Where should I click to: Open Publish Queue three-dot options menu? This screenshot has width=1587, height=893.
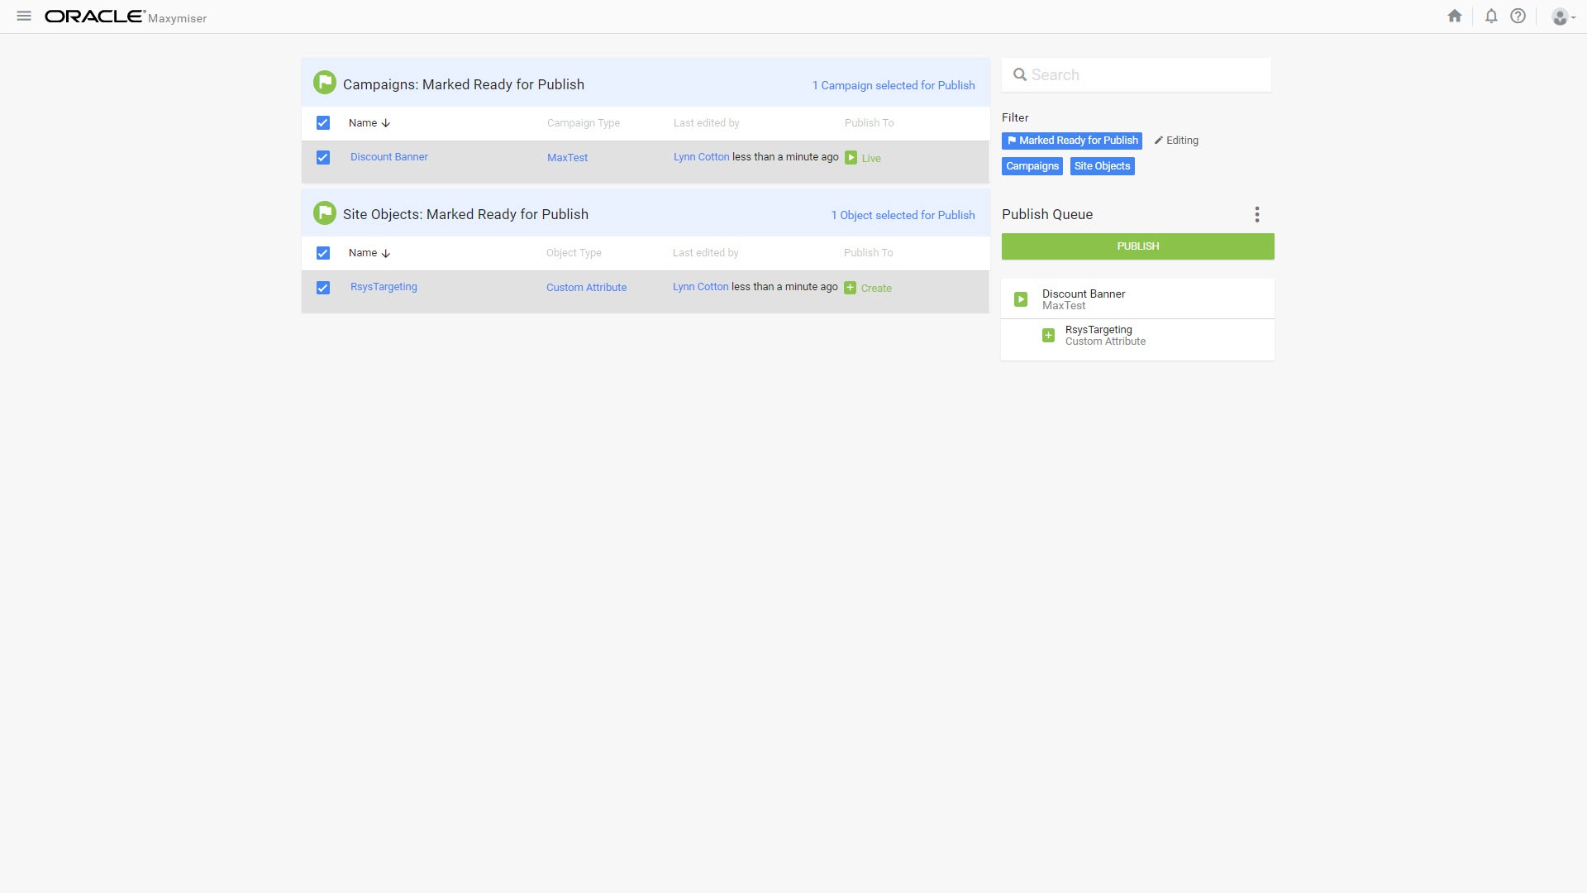click(1256, 215)
